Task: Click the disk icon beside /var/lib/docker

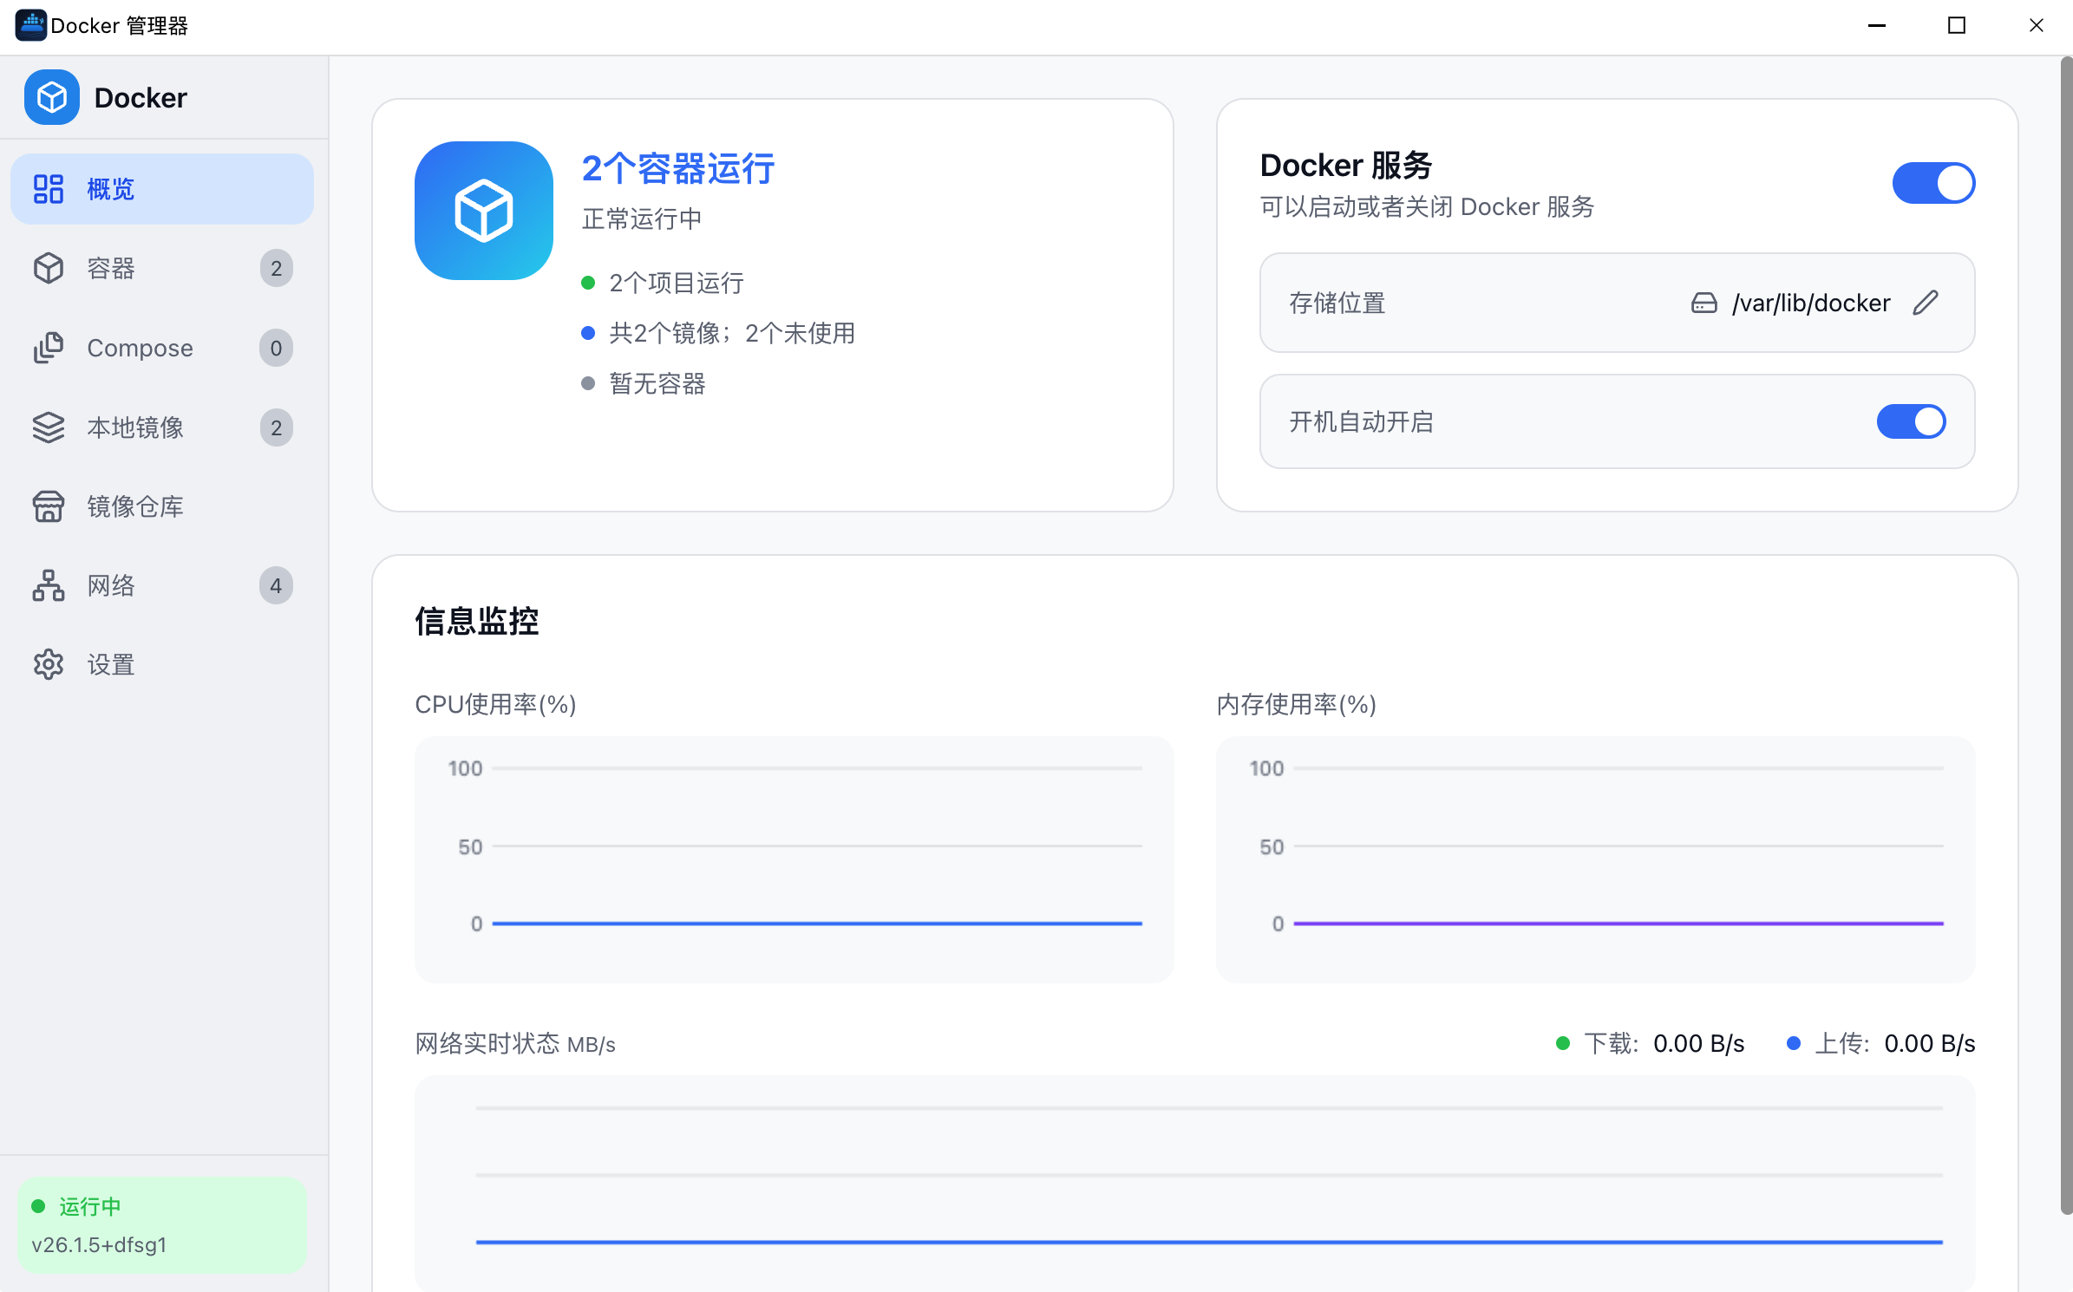Action: [x=1704, y=303]
